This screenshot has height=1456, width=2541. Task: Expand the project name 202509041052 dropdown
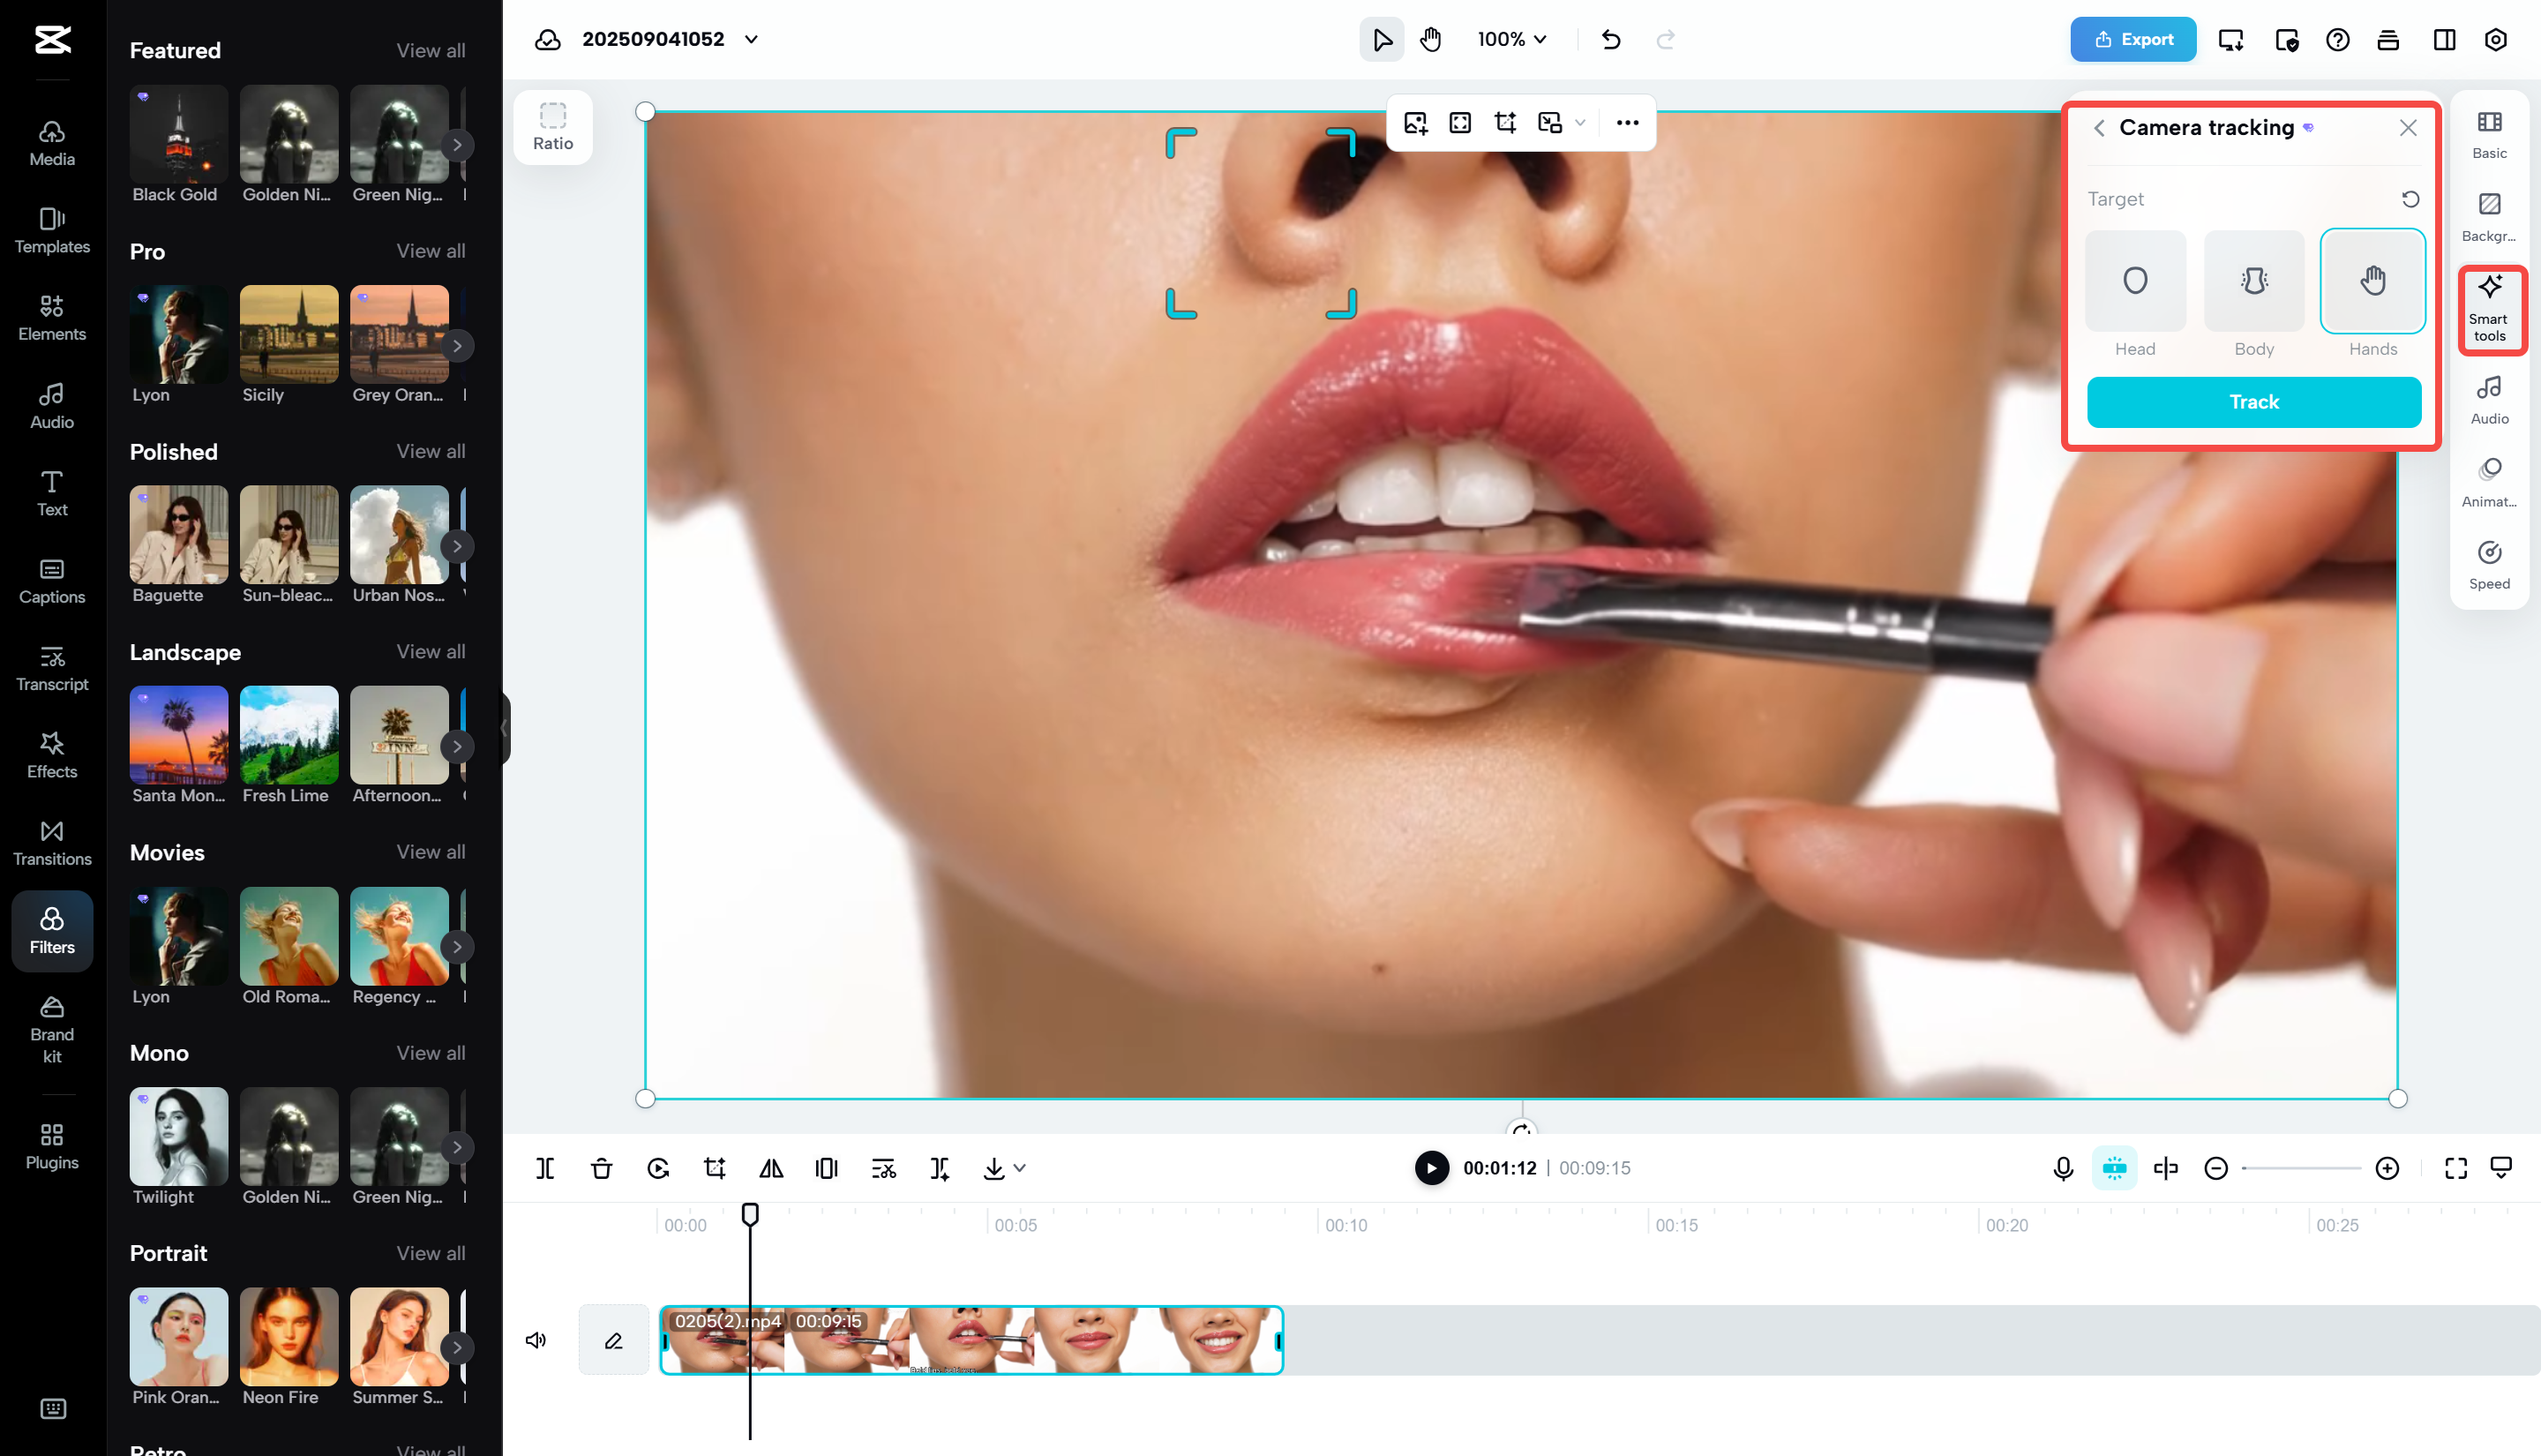pyautogui.click(x=751, y=39)
